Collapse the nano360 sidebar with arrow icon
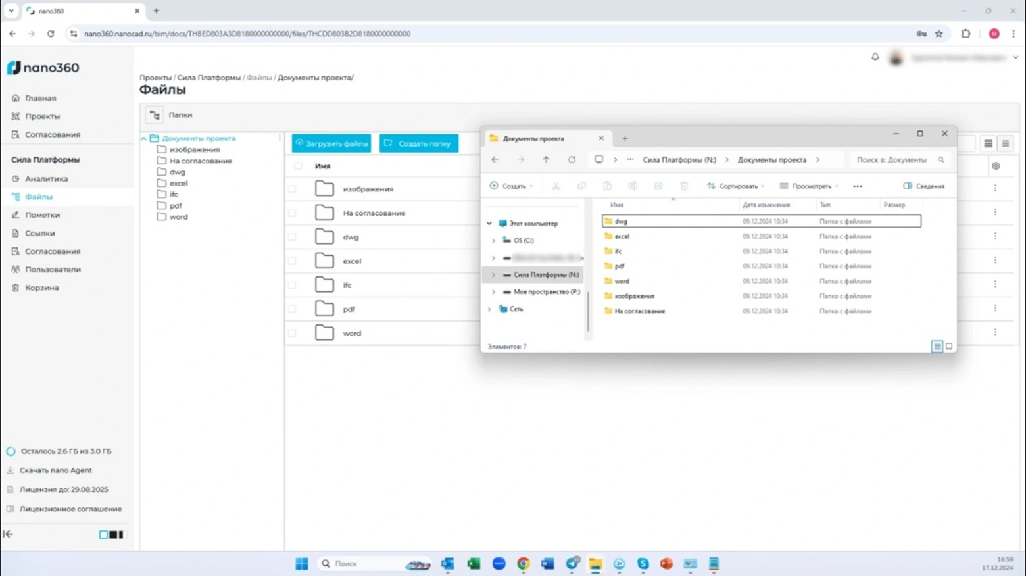Viewport: 1026px width, 577px height. click(x=8, y=534)
